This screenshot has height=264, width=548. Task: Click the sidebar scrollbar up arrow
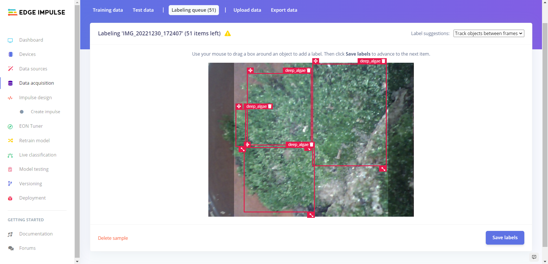77,2
